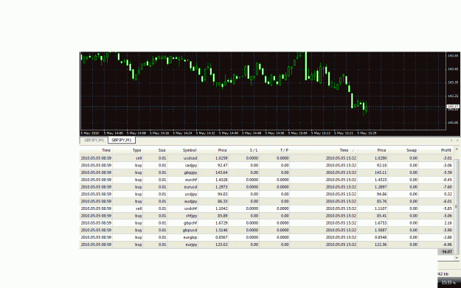The width and height of the screenshot is (461, 288).
Task: Switch to the greyed-out inactive GBPJPY,M1 chart tab
Action: click(x=94, y=140)
